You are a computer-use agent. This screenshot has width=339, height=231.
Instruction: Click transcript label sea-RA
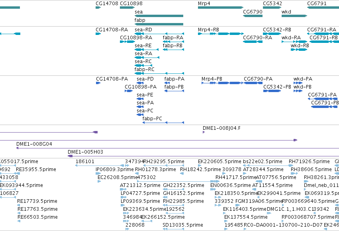pos(143,54)
